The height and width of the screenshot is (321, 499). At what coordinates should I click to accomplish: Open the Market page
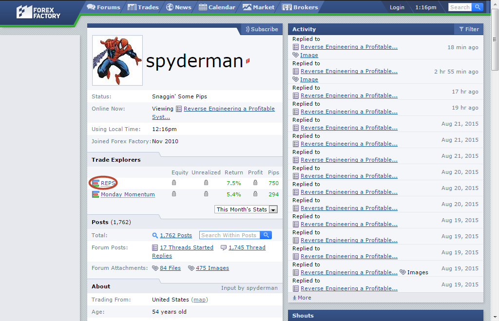(258, 7)
